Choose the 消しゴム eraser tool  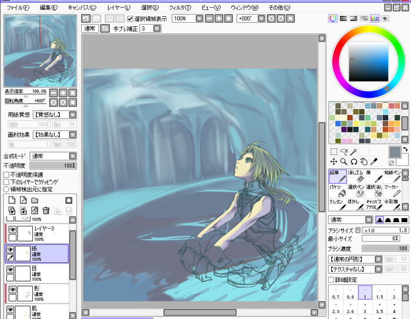pyautogui.click(x=356, y=176)
